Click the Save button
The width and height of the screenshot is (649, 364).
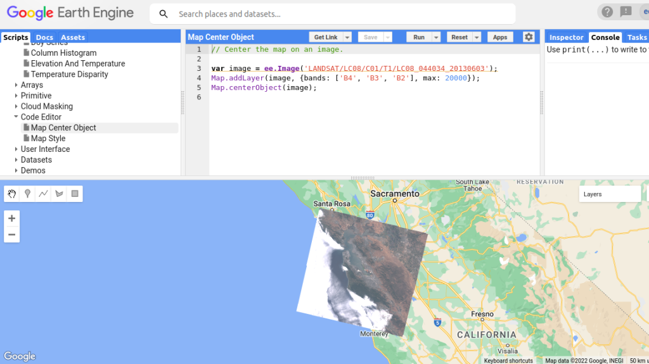pos(370,37)
